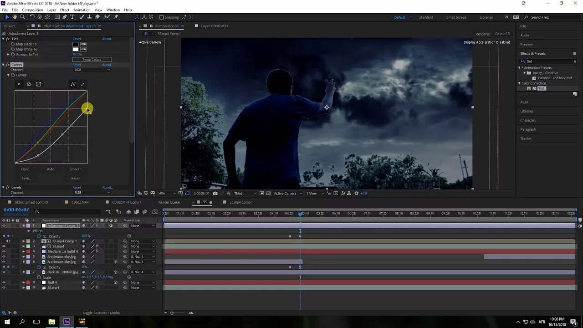Expand the Medium Solid 4 layer
The height and width of the screenshot is (328, 583).
24,251
